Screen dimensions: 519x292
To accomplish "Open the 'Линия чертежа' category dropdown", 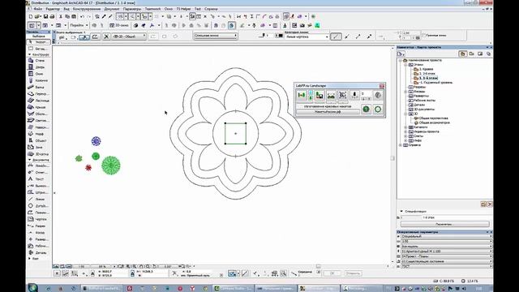I will pyautogui.click(x=307, y=36).
